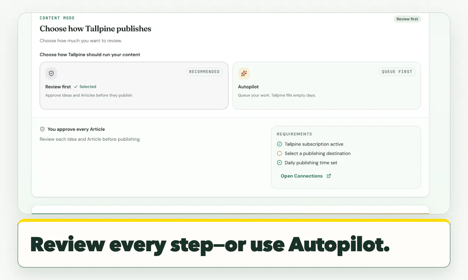The height and width of the screenshot is (280, 468).
Task: Select the Autopilot mode card
Action: pyautogui.click(x=326, y=85)
